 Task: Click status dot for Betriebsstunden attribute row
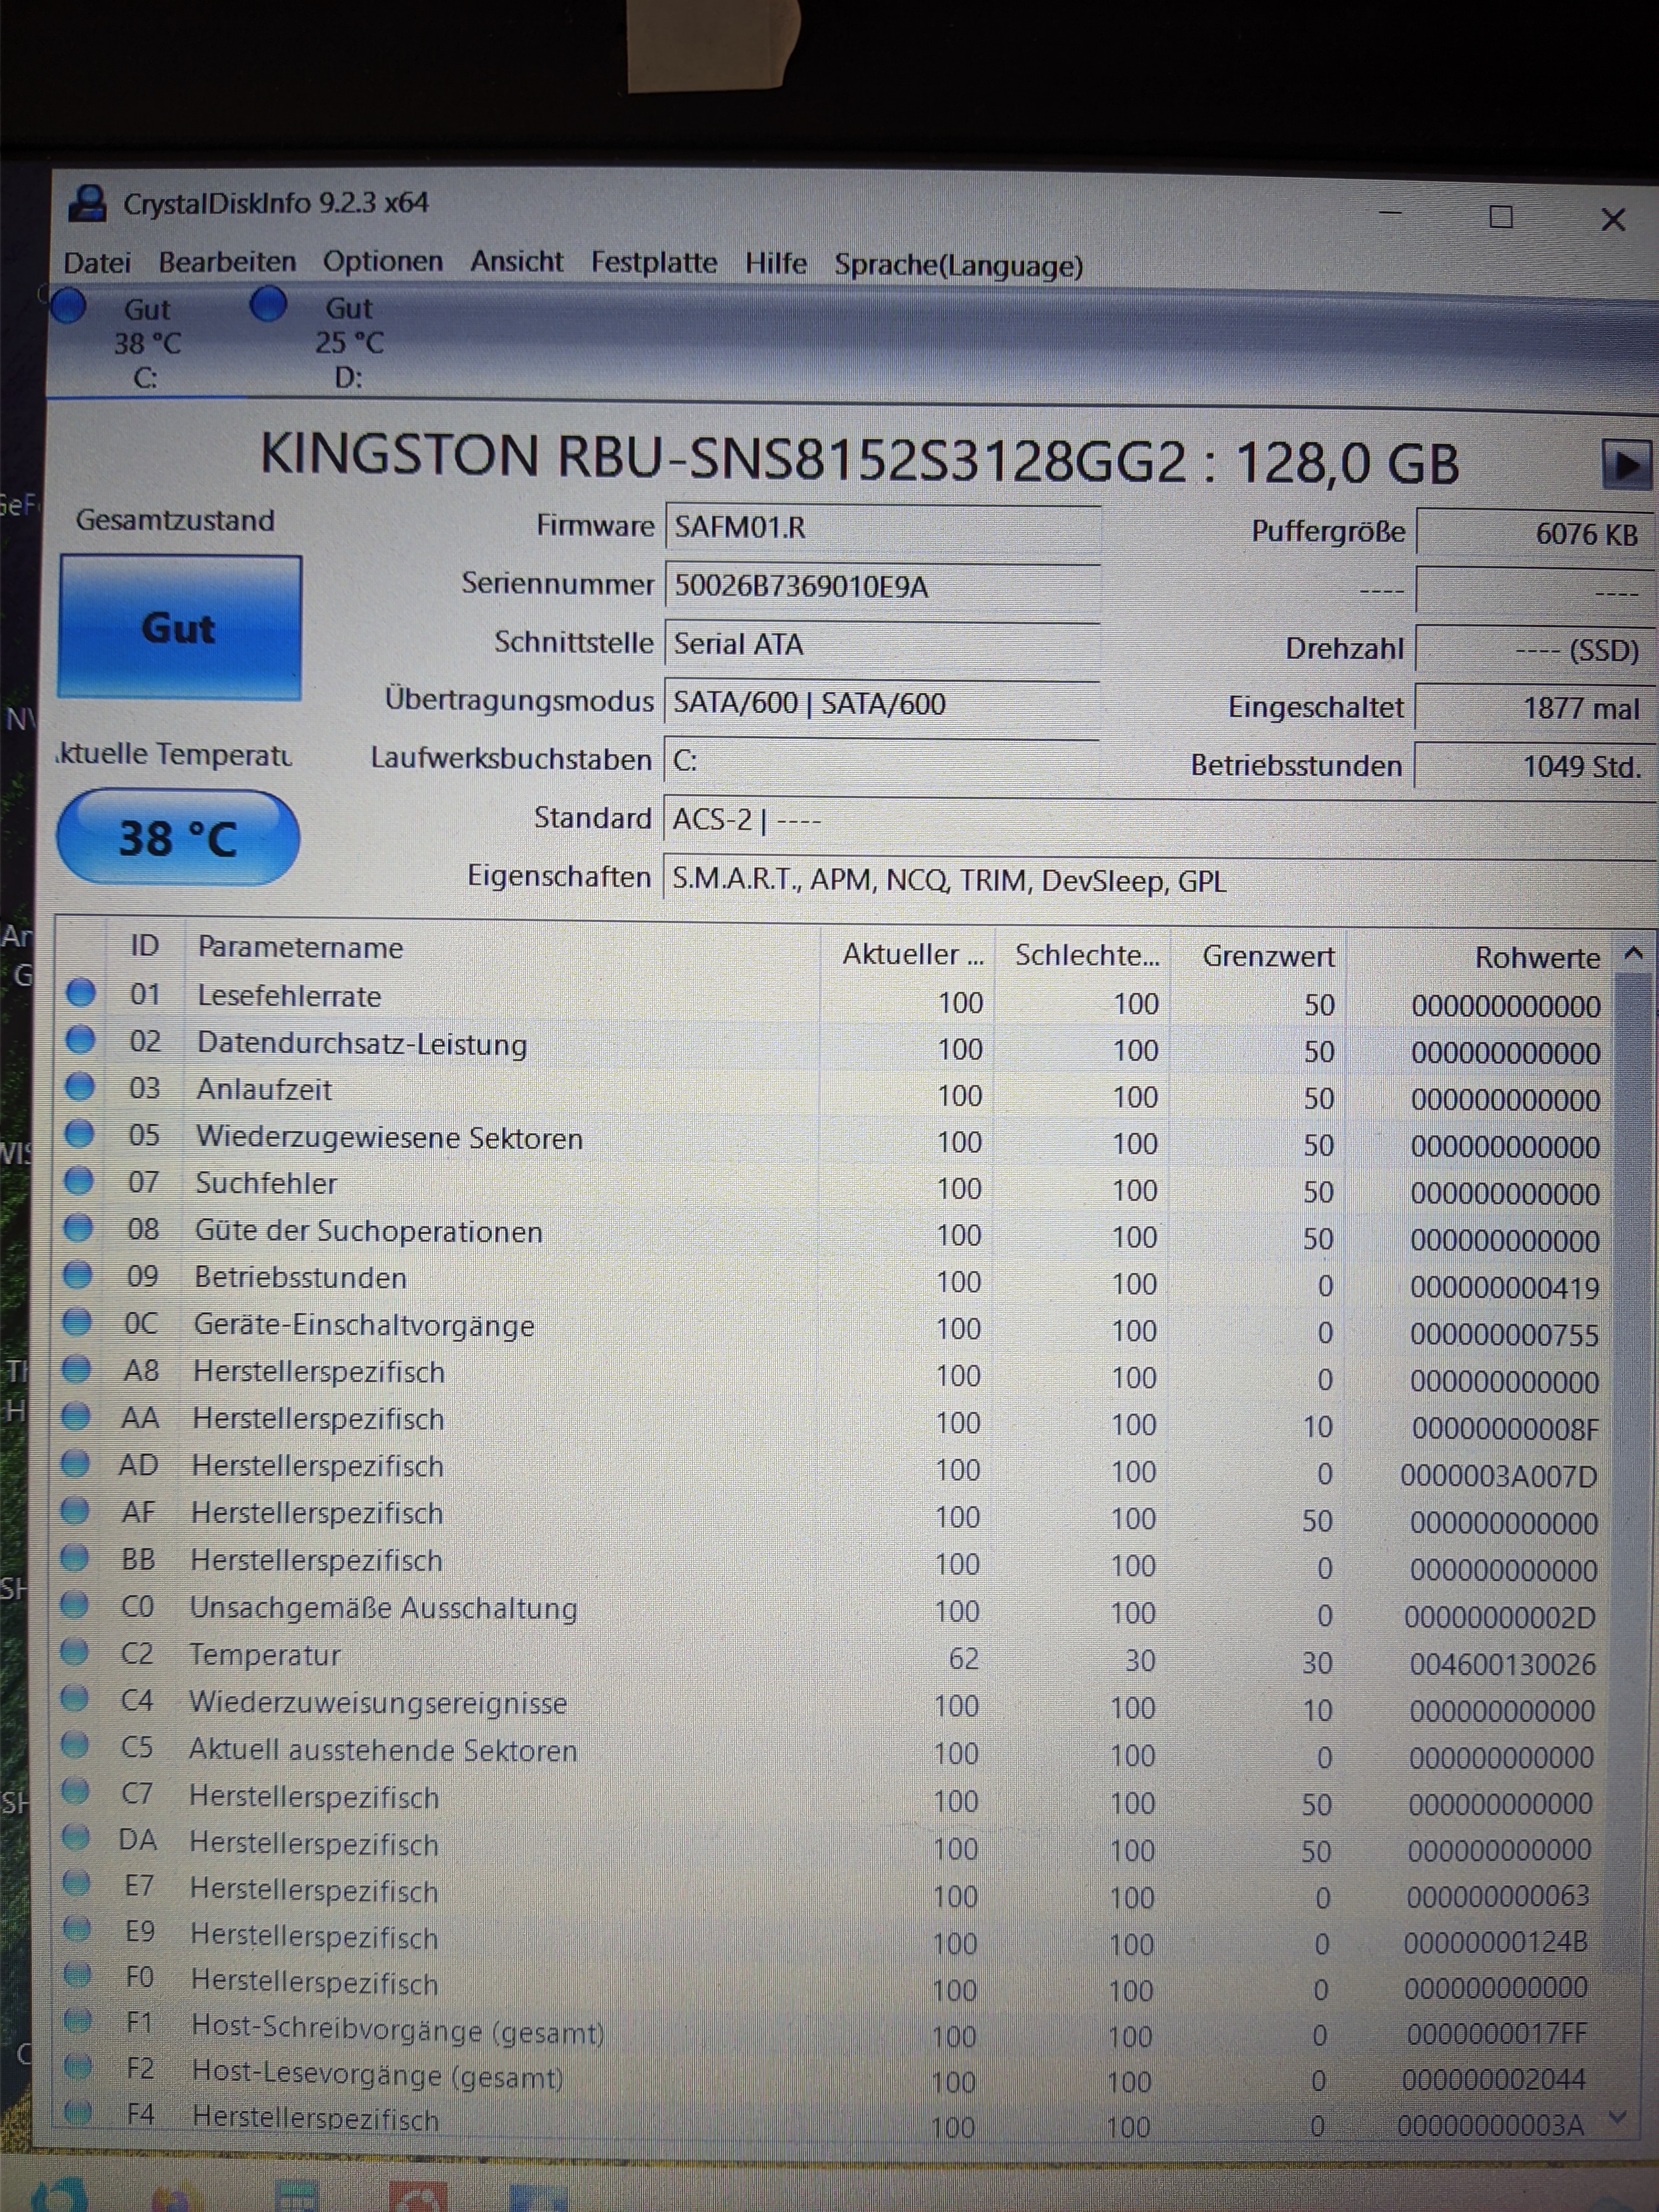(78, 1275)
